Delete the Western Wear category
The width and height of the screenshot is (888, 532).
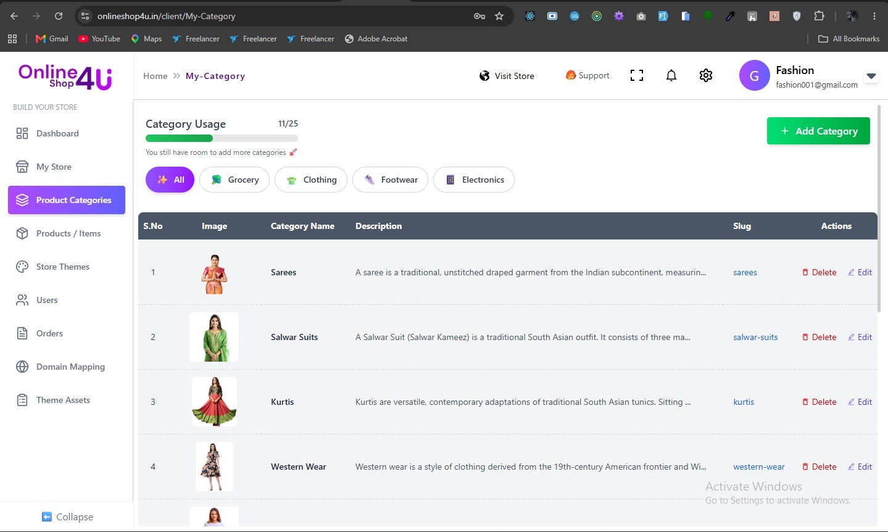[820, 467]
